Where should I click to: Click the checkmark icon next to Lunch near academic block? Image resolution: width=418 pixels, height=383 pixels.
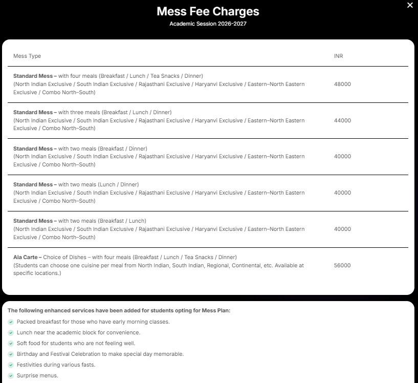coord(10,332)
